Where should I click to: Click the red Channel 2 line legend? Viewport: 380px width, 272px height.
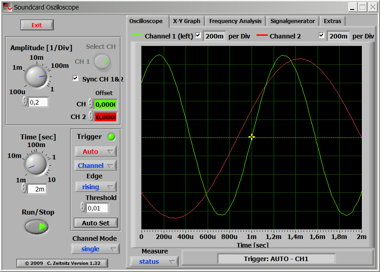click(x=262, y=35)
